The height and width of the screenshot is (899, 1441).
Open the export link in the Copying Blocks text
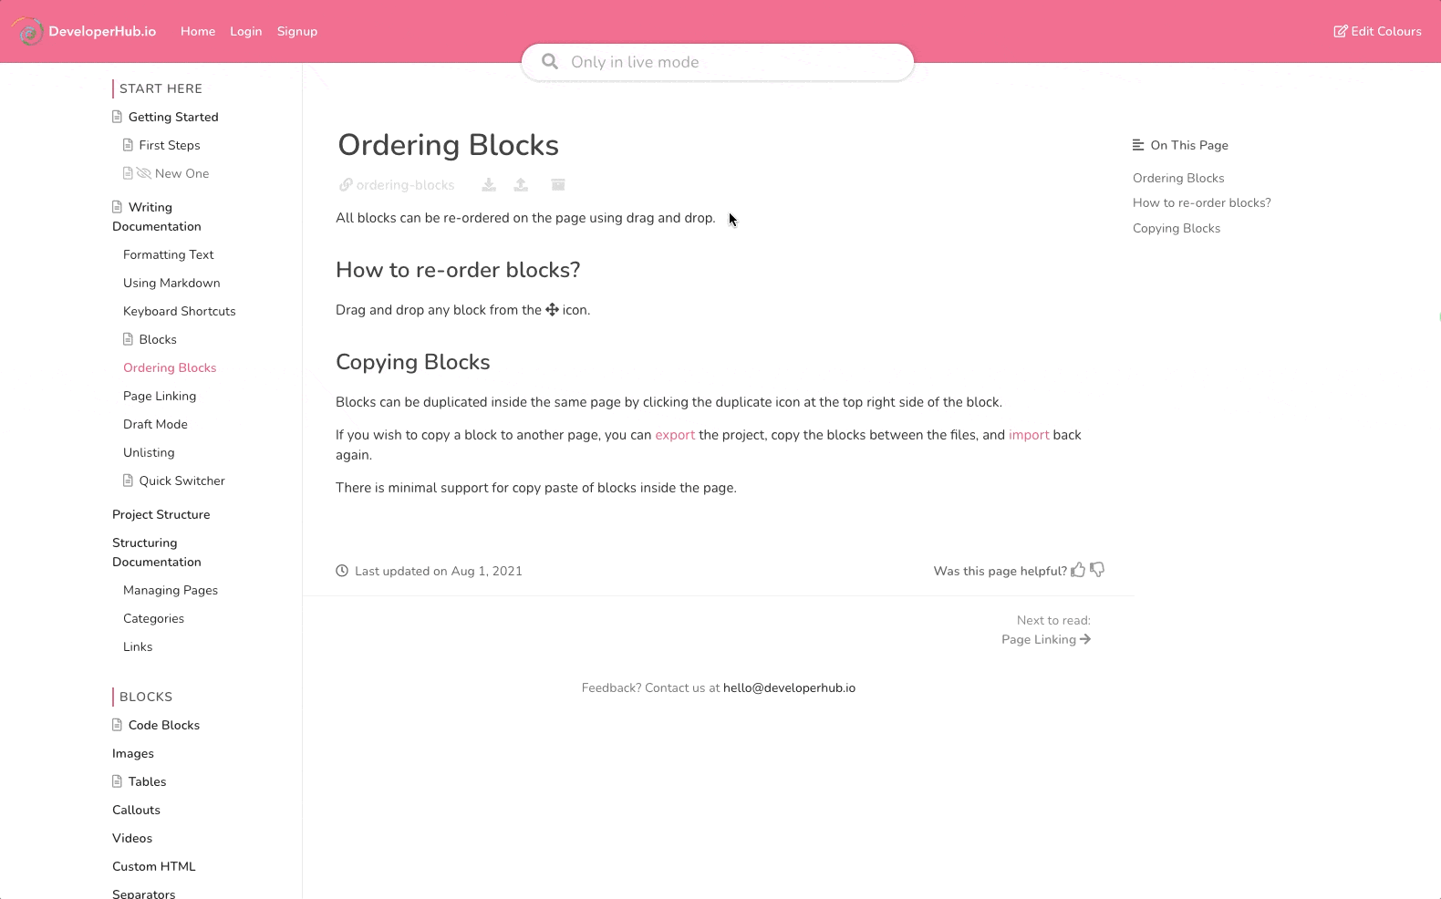click(x=675, y=435)
